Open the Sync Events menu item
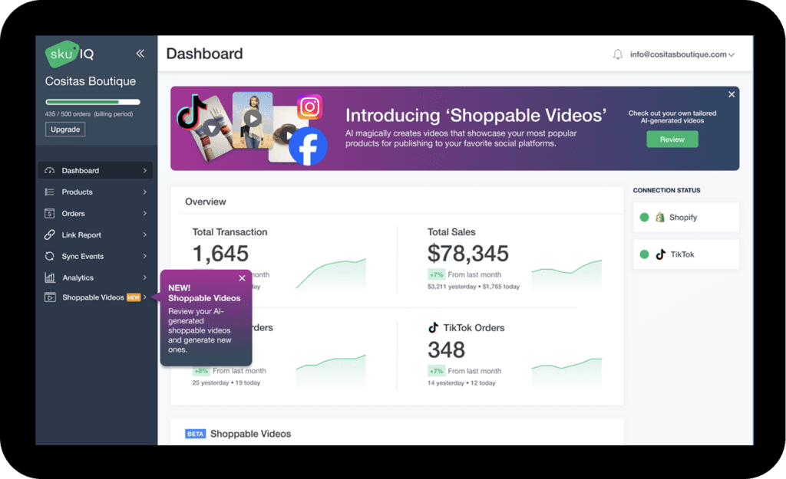 click(x=95, y=256)
